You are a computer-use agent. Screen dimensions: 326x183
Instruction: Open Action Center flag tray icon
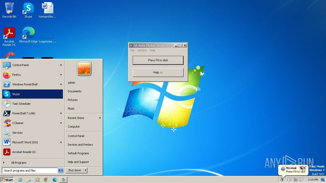(x=302, y=180)
